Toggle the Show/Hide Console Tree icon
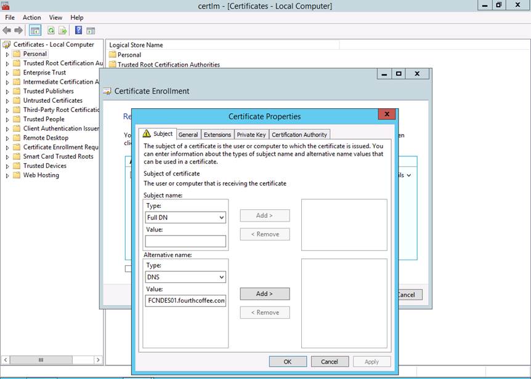531x379 pixels. click(x=35, y=30)
